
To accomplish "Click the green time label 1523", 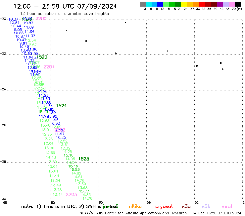I will tap(42, 57).
